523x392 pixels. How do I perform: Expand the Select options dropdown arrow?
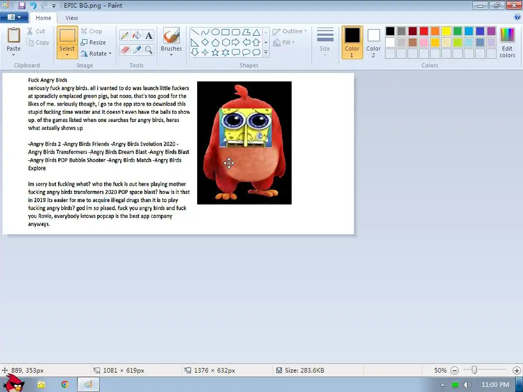tap(67, 55)
